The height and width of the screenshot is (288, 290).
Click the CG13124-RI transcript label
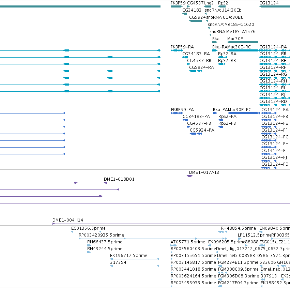pyautogui.click(x=272, y=88)
